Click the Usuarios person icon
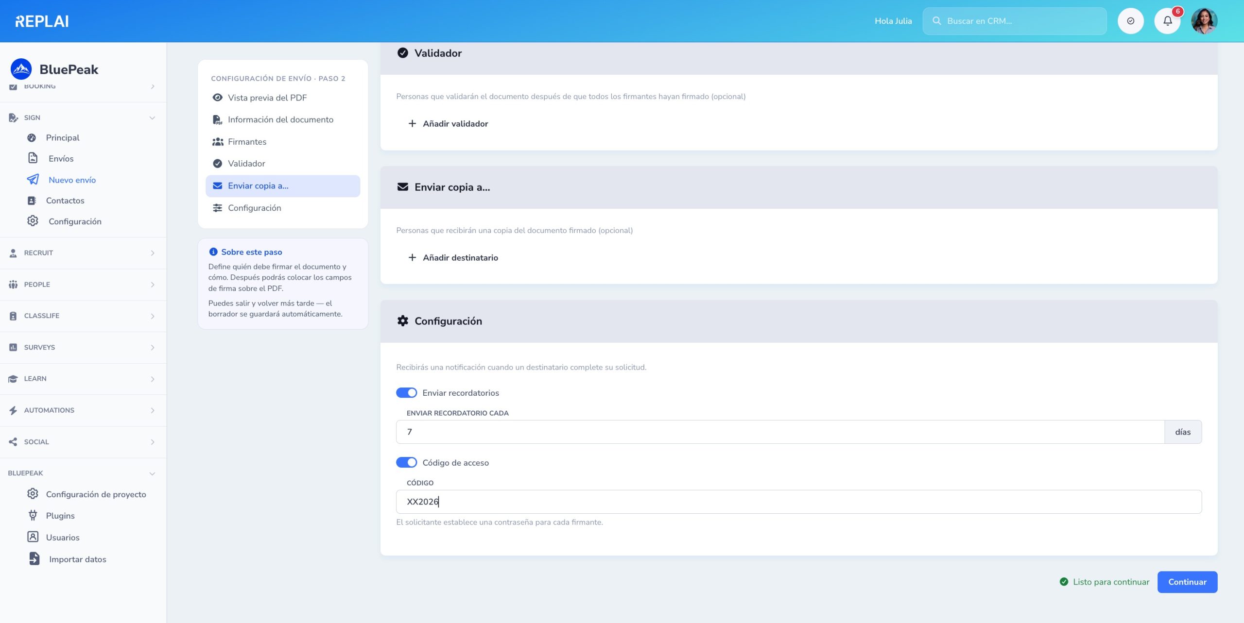1244x623 pixels. coord(33,537)
